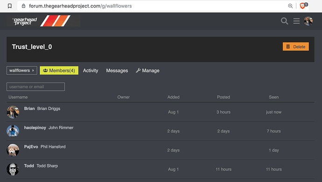Open the Gearhead Project logo home link
This screenshot has height=182, width=322.
coord(43,21)
